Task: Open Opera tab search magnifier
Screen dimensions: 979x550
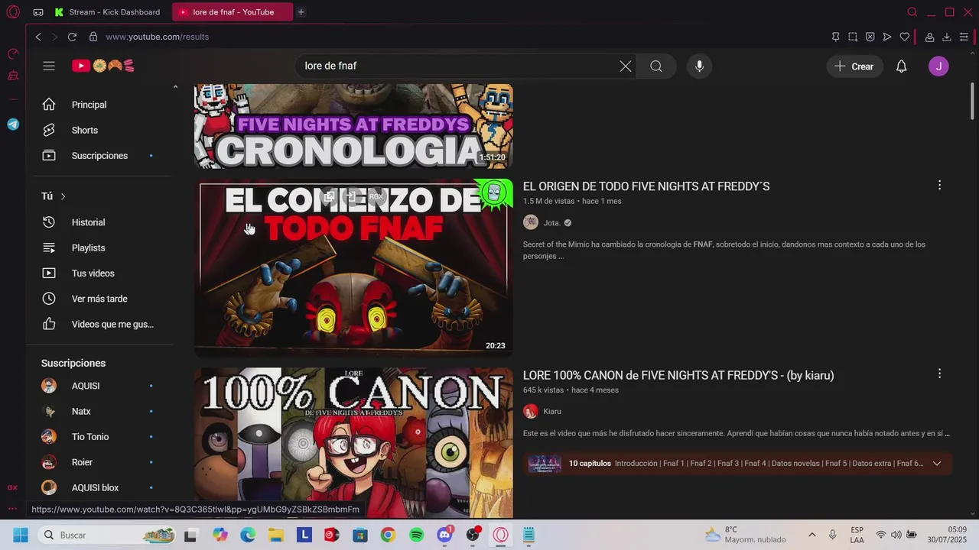Action: point(912,12)
